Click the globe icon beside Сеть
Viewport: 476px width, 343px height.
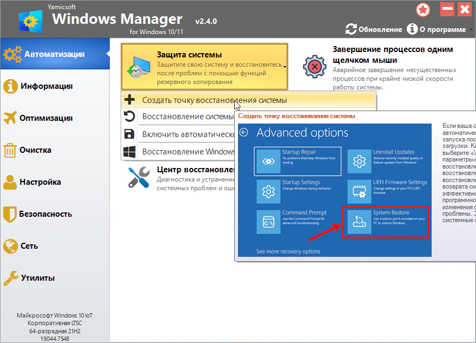tap(11, 246)
